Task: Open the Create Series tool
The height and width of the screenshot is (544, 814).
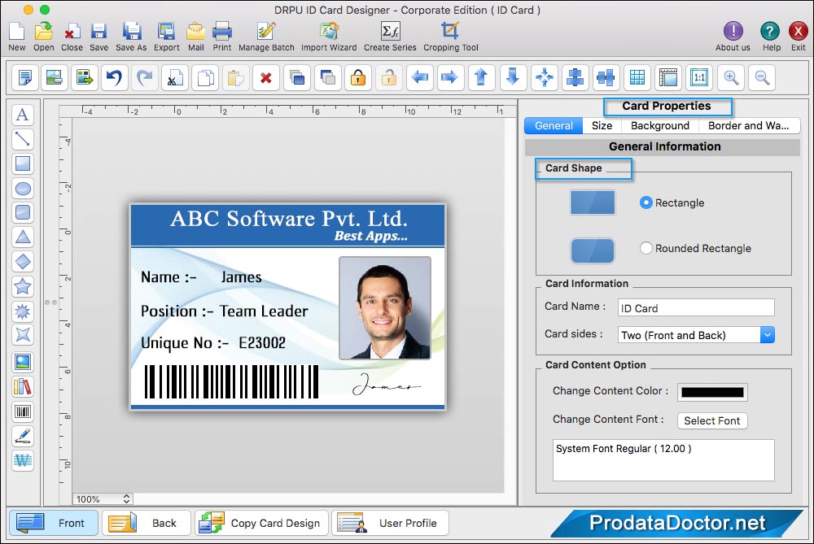Action: (390, 37)
